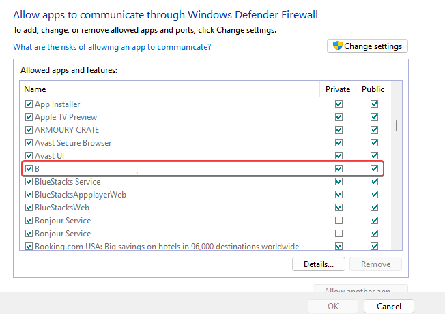Click the Change settings shield button

click(x=367, y=46)
